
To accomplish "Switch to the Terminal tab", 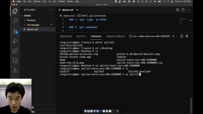I will (96, 36).
